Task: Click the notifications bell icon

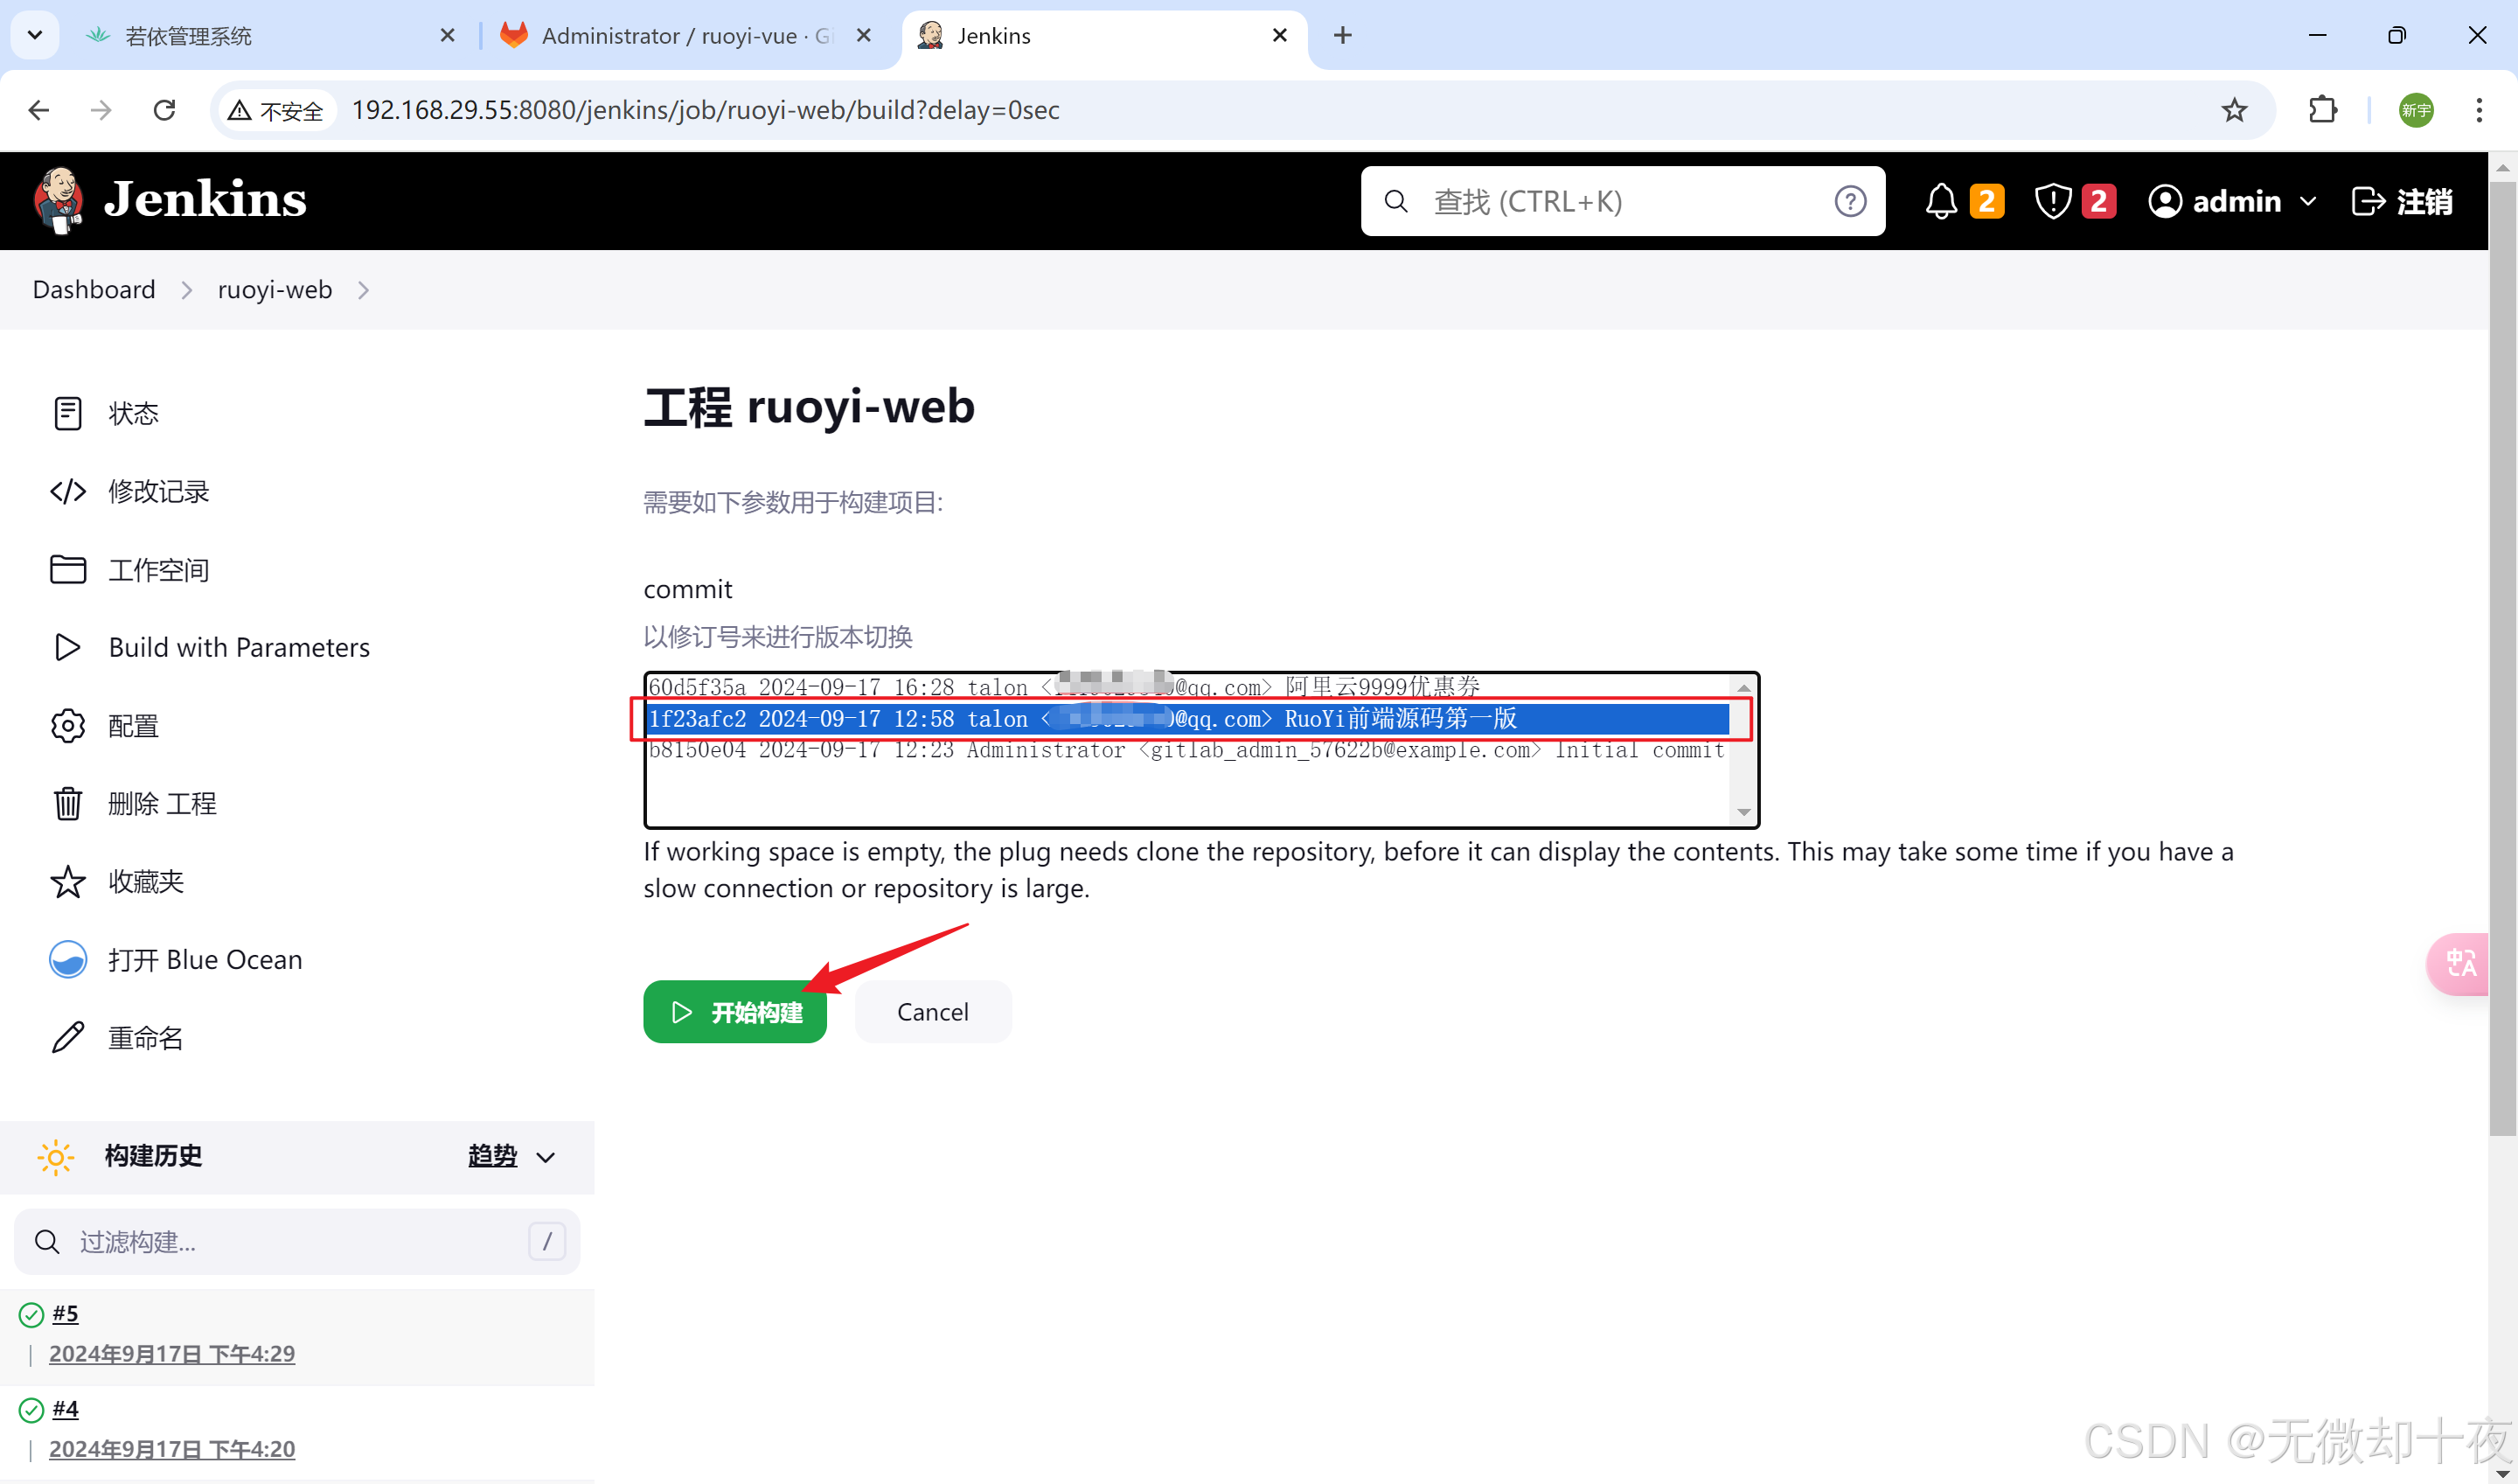Action: [x=1940, y=201]
